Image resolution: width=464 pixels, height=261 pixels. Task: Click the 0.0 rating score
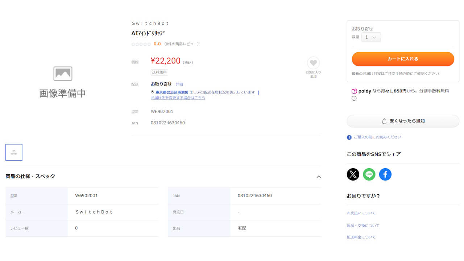(x=157, y=44)
